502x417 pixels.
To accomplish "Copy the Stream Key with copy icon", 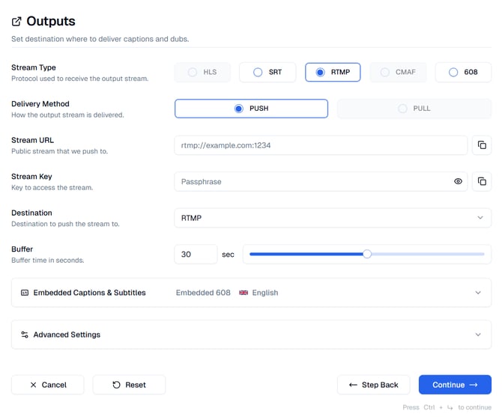I will point(482,181).
